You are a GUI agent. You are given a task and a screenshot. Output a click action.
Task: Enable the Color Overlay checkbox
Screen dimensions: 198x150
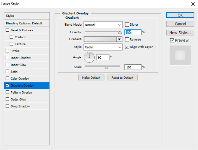(x=8, y=78)
